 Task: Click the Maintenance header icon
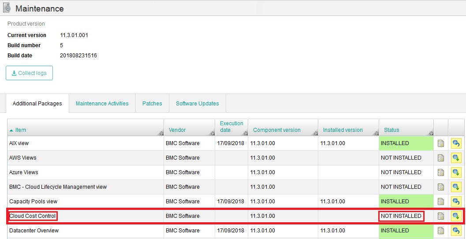[x=7, y=8]
